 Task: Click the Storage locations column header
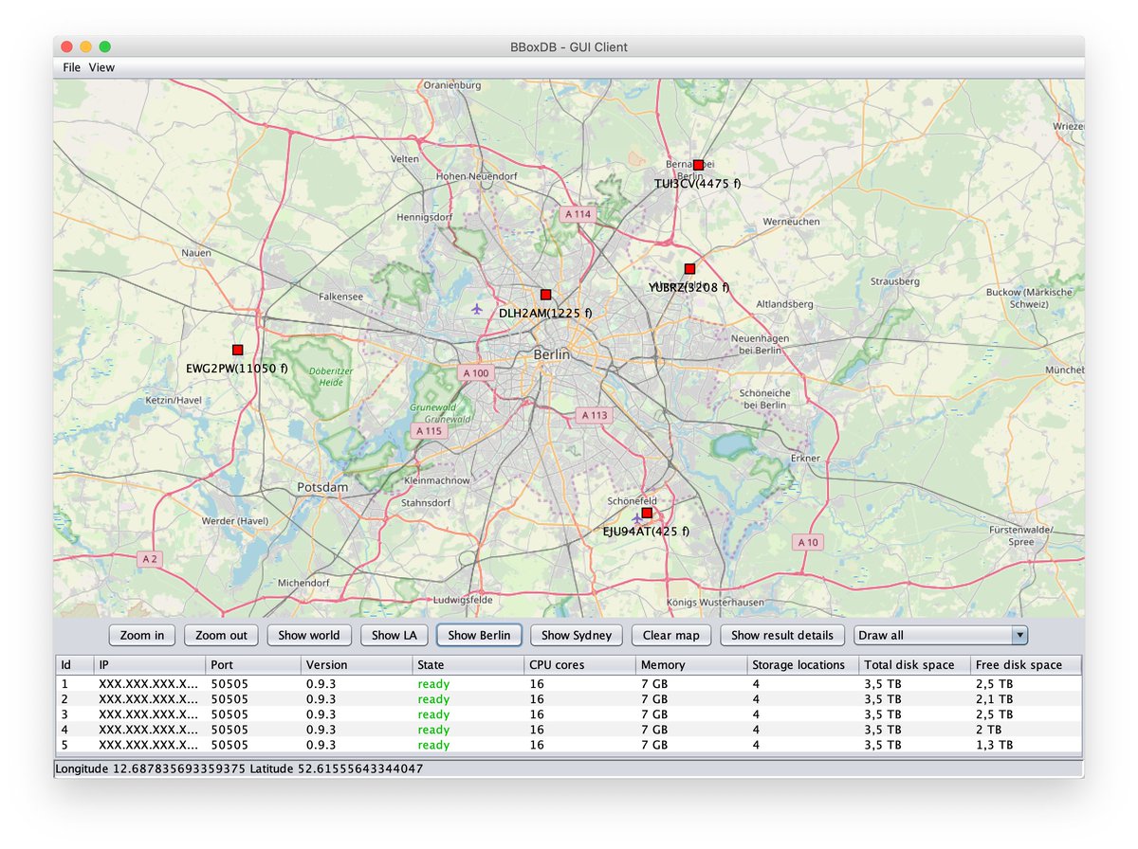click(803, 665)
